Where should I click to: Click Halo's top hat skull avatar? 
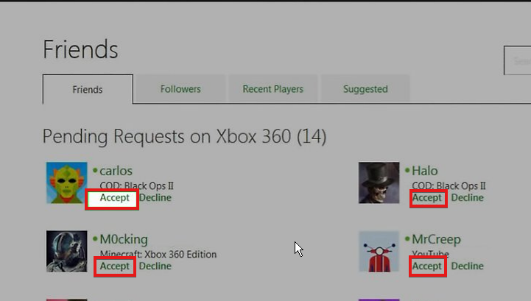(x=379, y=183)
